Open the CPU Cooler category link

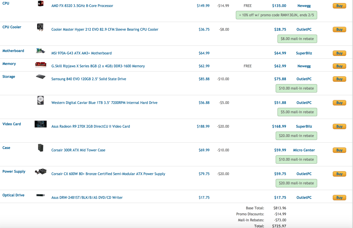[12, 27]
